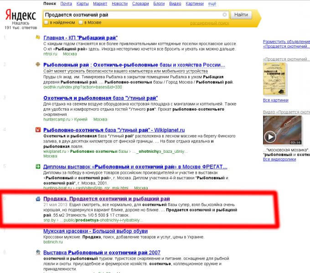Open Все видеоролики link
This screenshot has height=273, width=310.
pyautogui.click(x=279, y=159)
